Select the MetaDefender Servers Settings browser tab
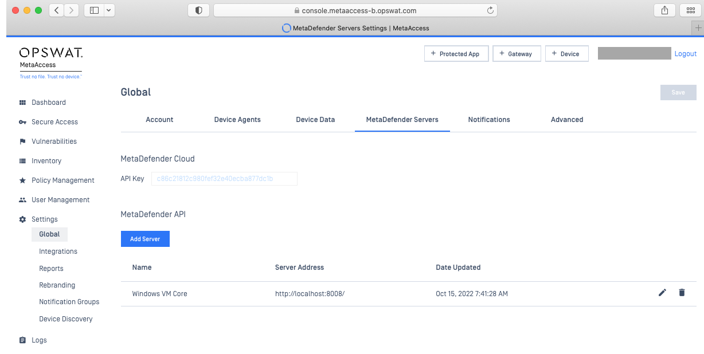704x354 pixels. pyautogui.click(x=355, y=28)
